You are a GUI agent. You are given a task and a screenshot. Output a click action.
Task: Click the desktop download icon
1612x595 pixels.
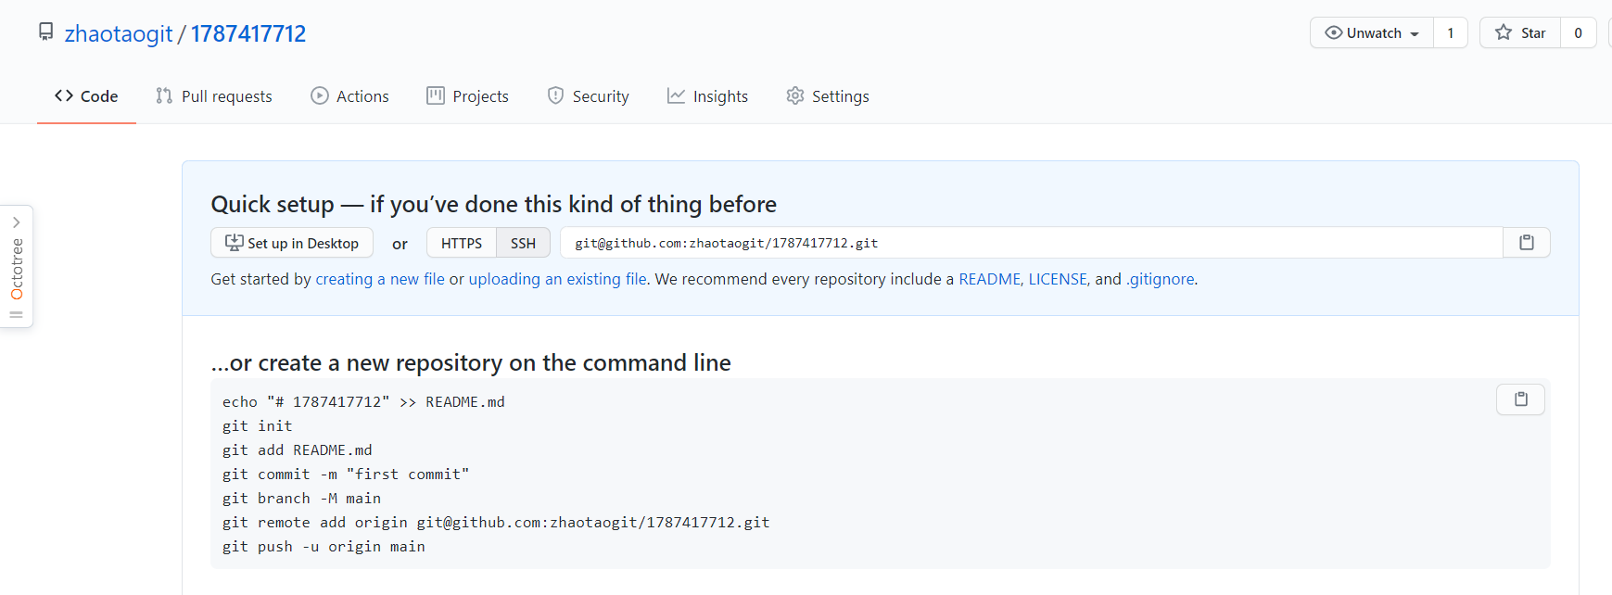coord(235,243)
